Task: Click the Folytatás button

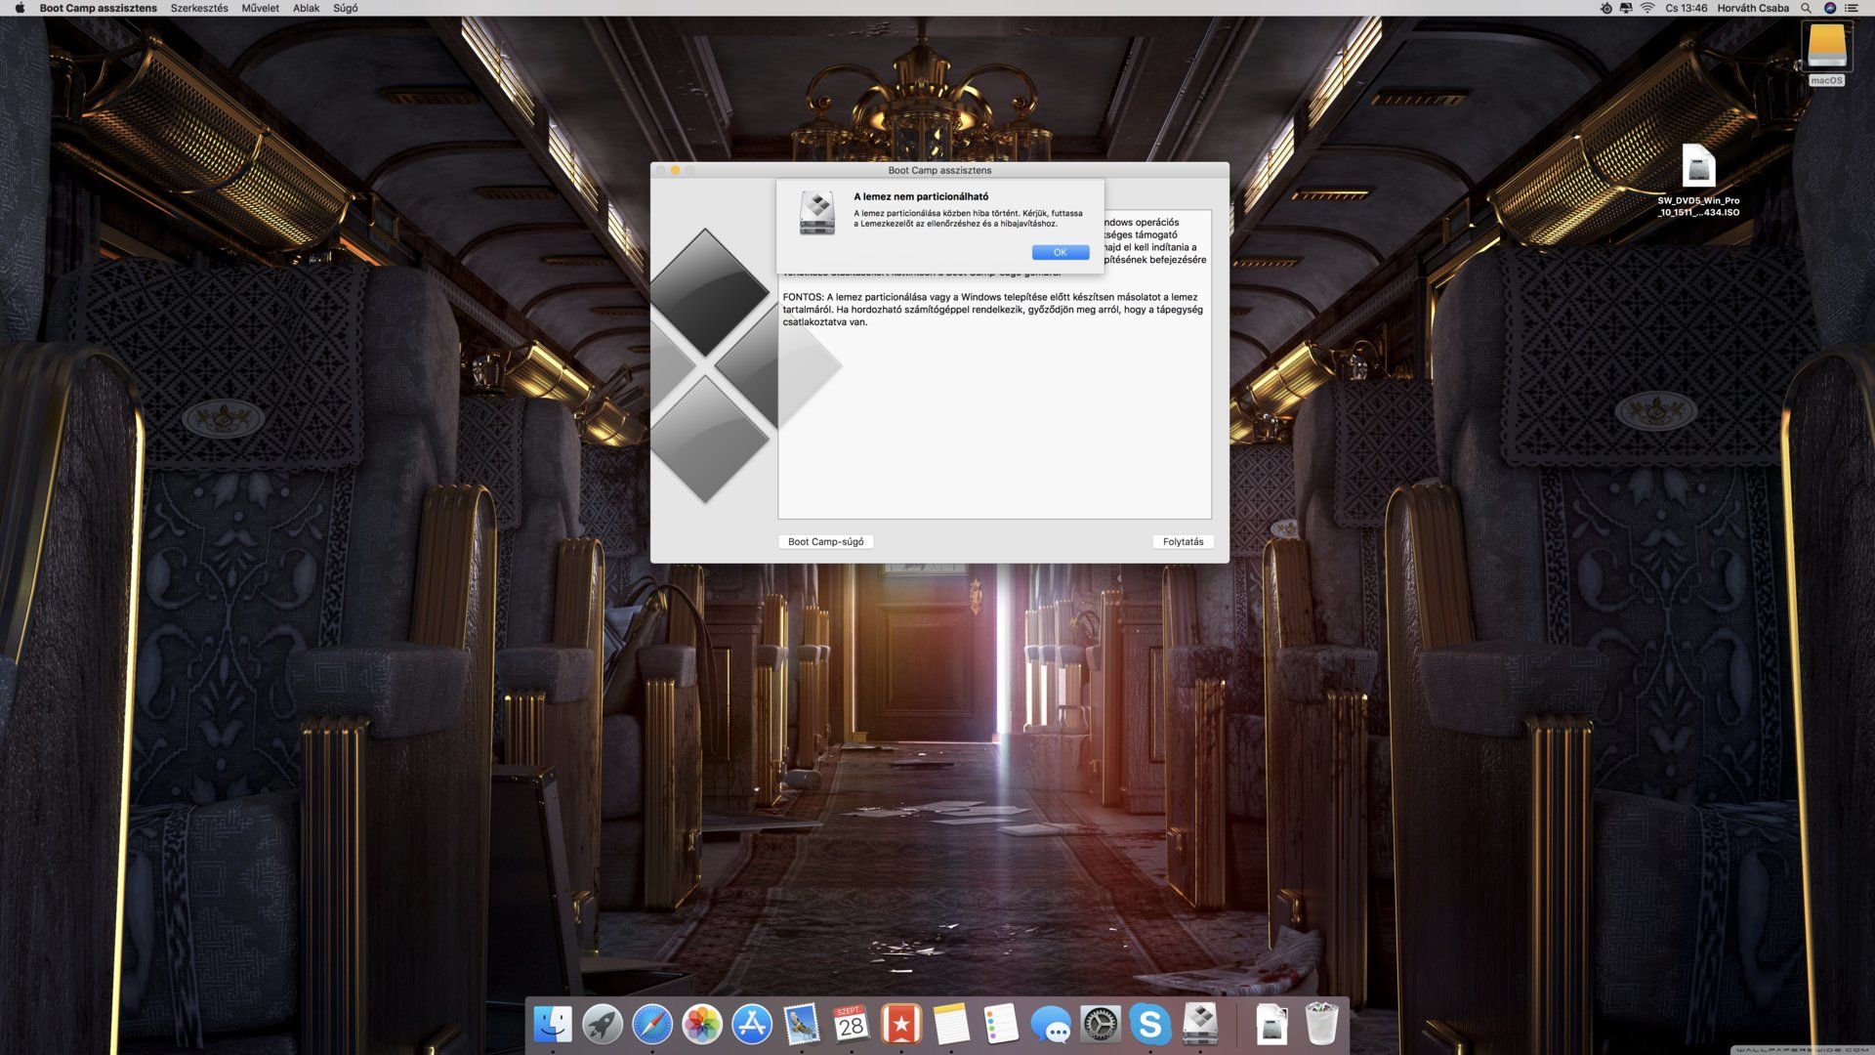Action: [x=1183, y=542]
